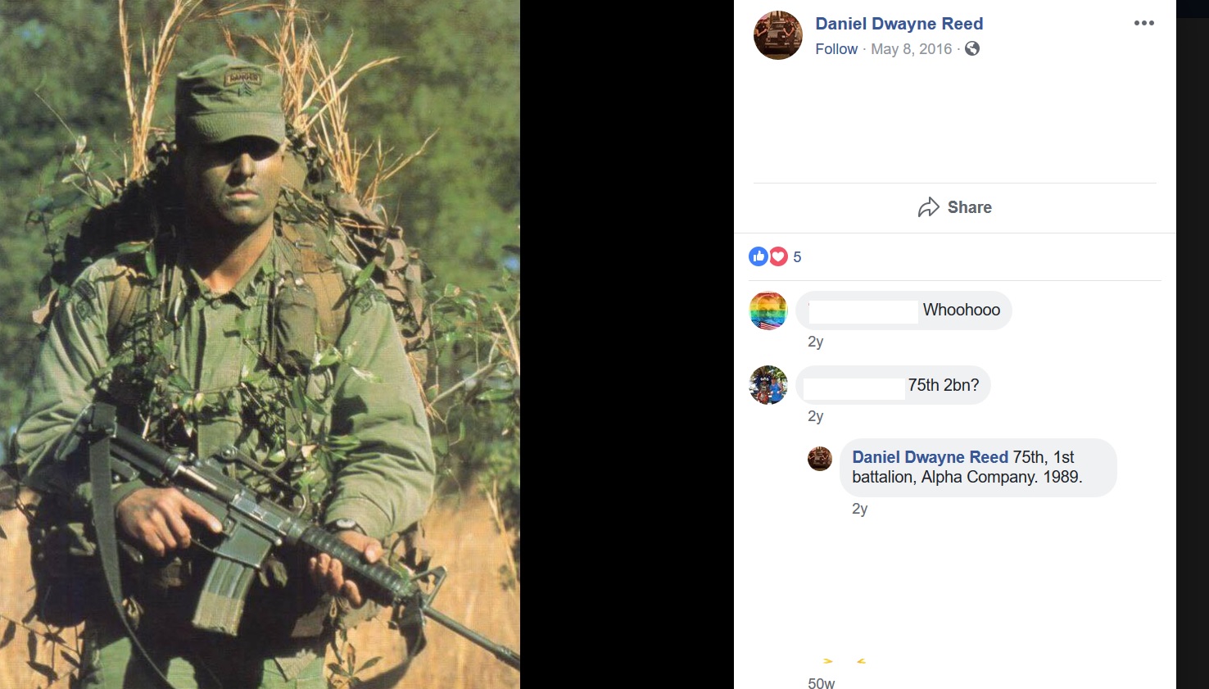Click the avatar beside the "75th 2bn?" comment
This screenshot has height=689, width=1209.
click(768, 385)
